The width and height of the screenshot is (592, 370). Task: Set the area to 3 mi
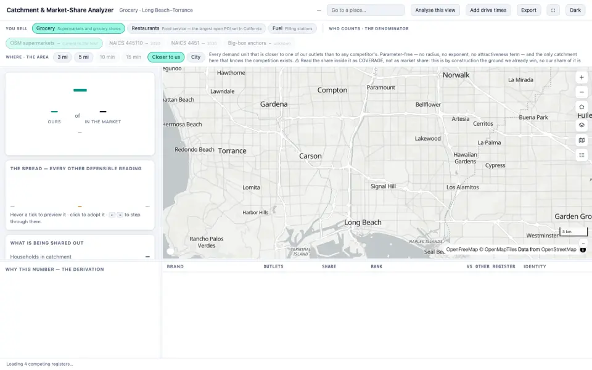[x=62, y=57]
